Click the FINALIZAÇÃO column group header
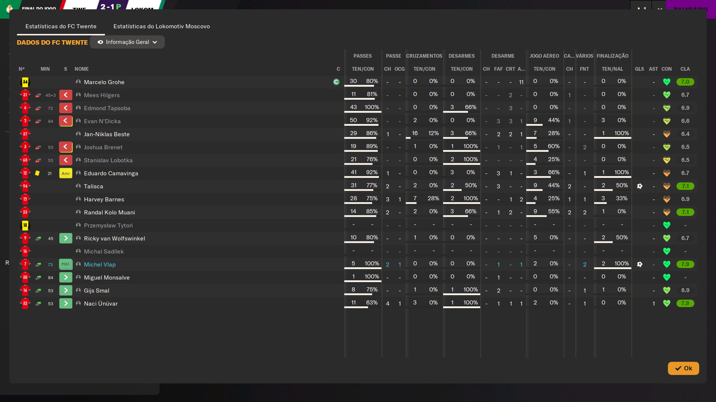 [x=612, y=56]
